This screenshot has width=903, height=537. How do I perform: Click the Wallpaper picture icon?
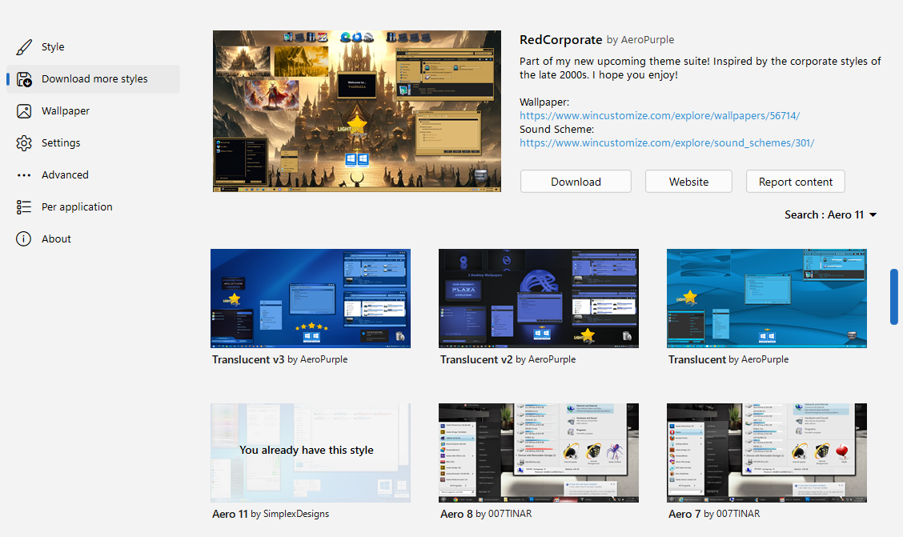[x=24, y=111]
